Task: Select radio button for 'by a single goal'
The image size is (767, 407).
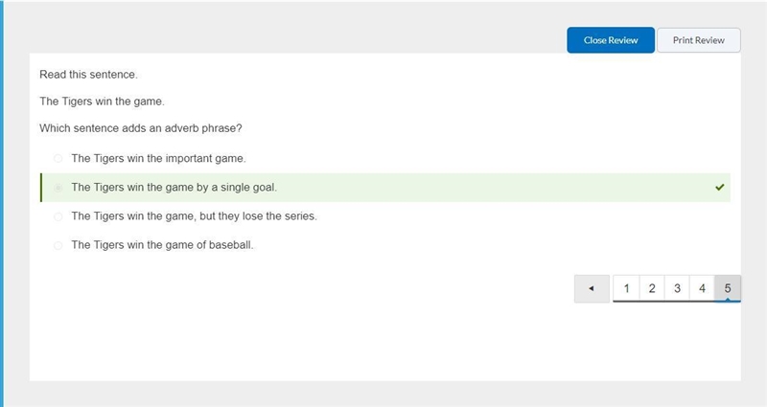Action: tap(58, 188)
